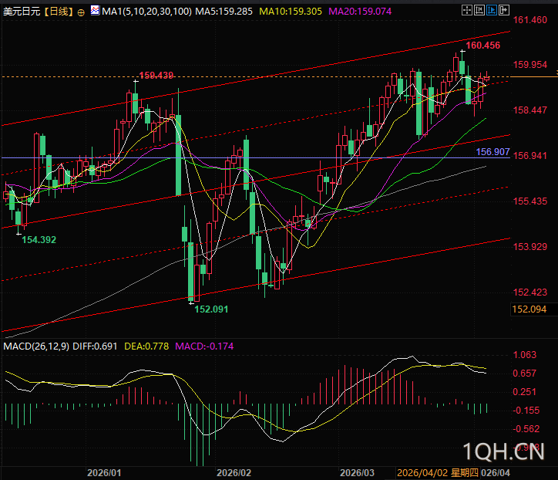Click the MA5:159.285 value

(x=224, y=12)
